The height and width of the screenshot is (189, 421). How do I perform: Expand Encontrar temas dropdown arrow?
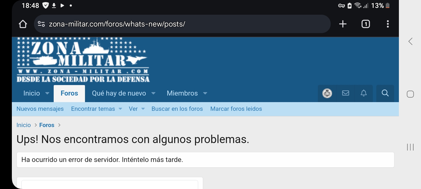[x=120, y=109]
